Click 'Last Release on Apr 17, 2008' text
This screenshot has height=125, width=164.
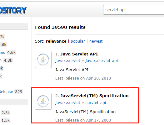click(83, 120)
